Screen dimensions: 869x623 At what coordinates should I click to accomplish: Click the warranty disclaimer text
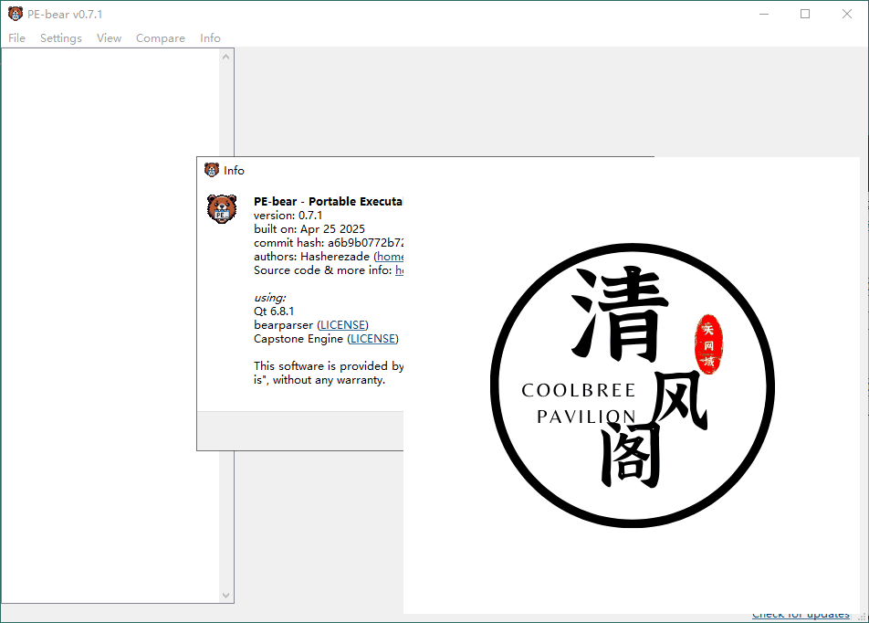(x=329, y=373)
